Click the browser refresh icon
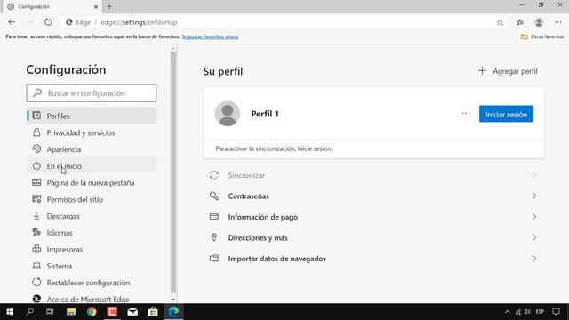569x320 pixels. click(48, 22)
